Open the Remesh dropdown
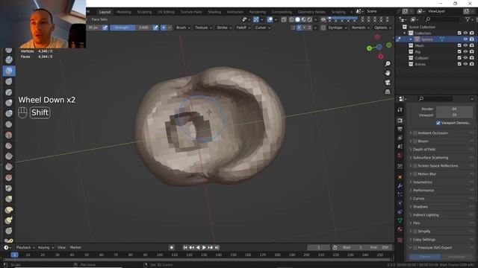The width and height of the screenshot is (478, 268). click(360, 28)
